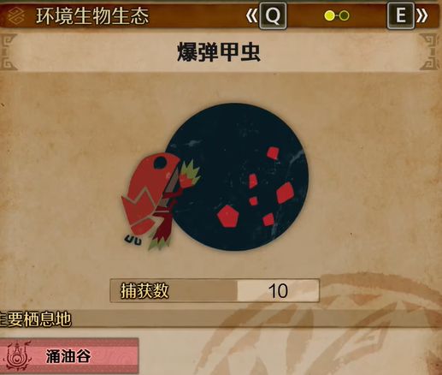Click the top-right corner ornament of title banner

tap(430, 51)
